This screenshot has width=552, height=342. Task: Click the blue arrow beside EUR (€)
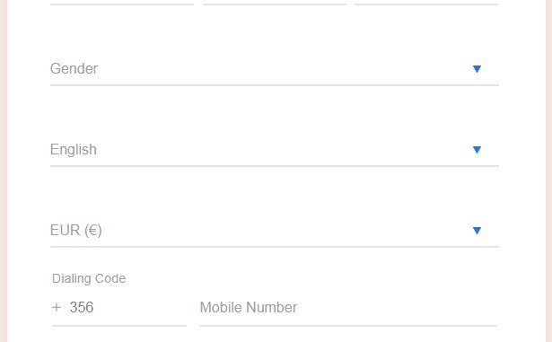pyautogui.click(x=477, y=231)
